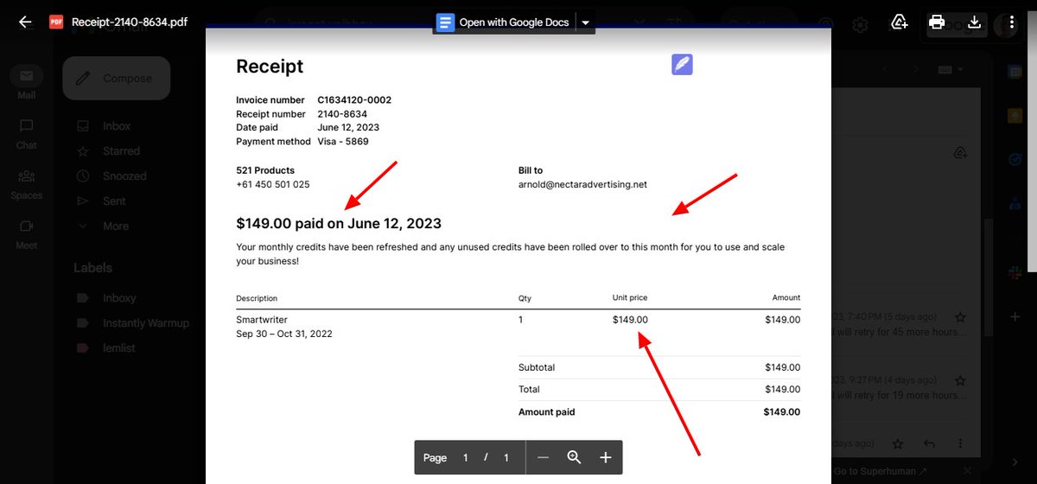Click phone number +61 450 501 025
This screenshot has width=1037, height=484.
[x=273, y=184]
